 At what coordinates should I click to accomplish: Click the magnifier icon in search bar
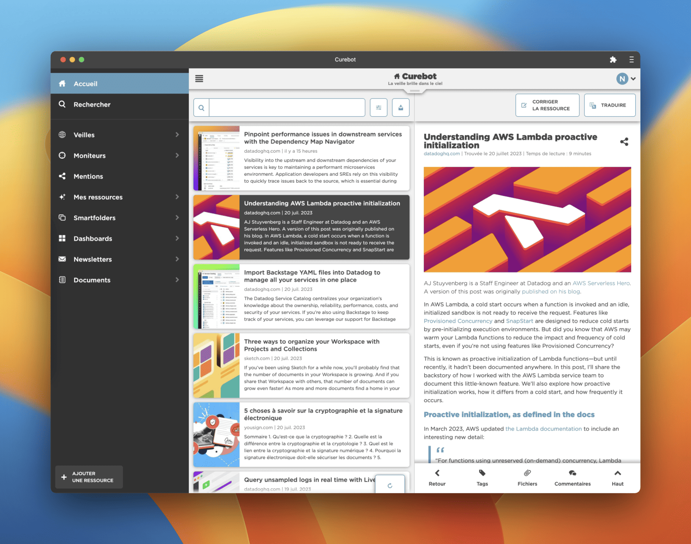click(x=202, y=108)
